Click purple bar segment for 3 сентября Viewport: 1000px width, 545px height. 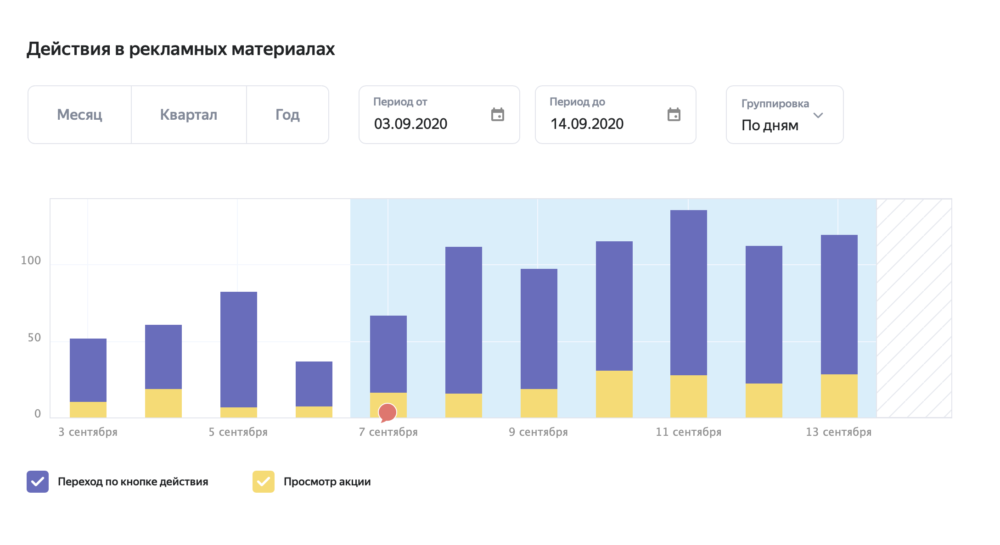[x=88, y=370]
